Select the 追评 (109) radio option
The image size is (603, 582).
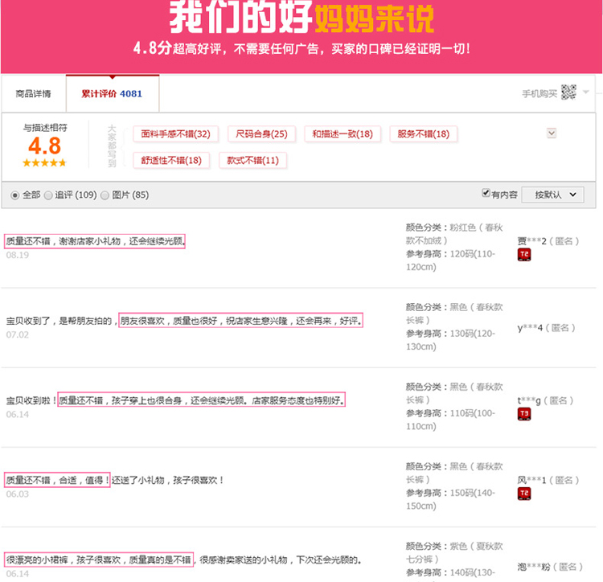48,195
